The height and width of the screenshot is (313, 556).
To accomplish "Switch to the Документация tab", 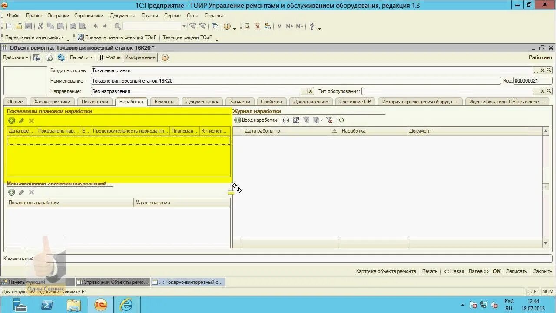I will 202,101.
